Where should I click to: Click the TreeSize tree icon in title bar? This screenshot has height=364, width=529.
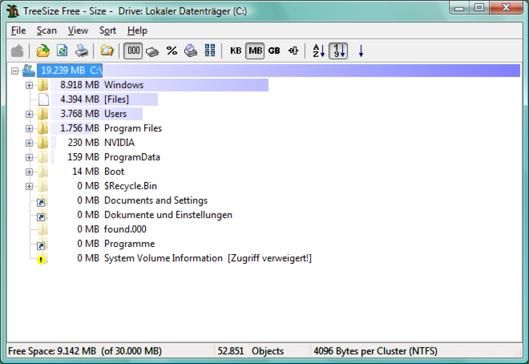pyautogui.click(x=13, y=10)
